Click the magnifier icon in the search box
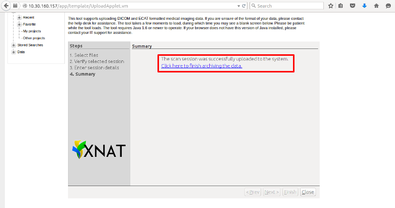Image resolution: width=395 pixels, height=208 pixels. click(x=254, y=6)
